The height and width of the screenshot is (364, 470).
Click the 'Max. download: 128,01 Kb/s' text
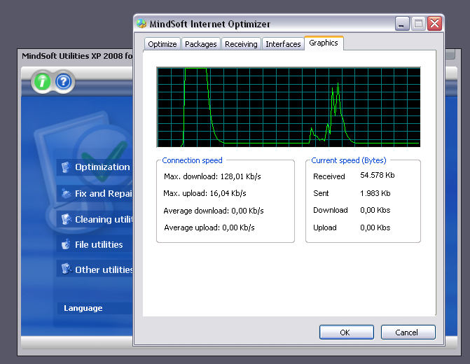tap(212, 176)
